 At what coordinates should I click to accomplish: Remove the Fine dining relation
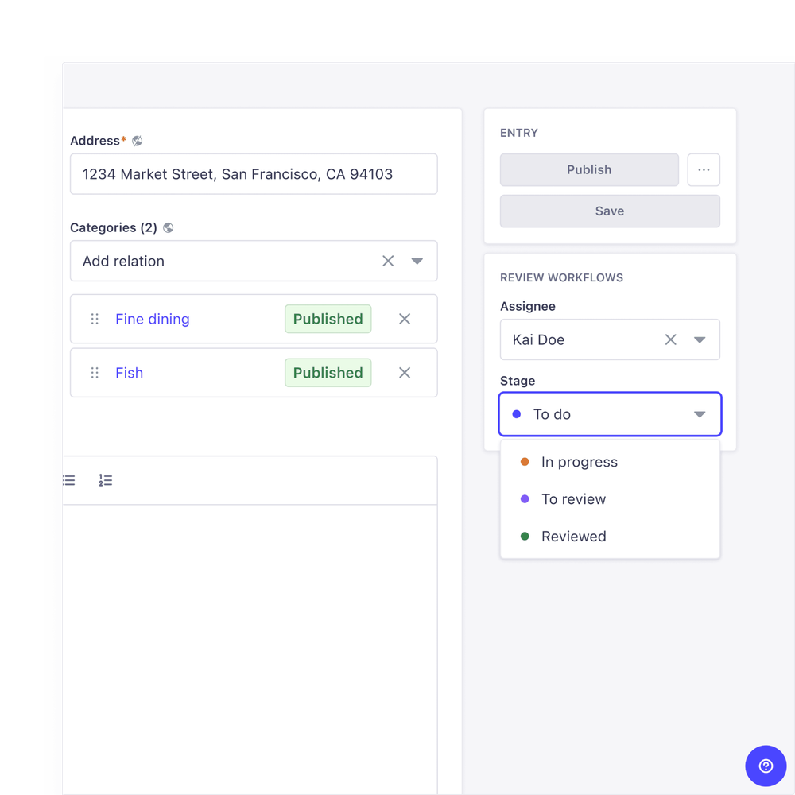(405, 319)
